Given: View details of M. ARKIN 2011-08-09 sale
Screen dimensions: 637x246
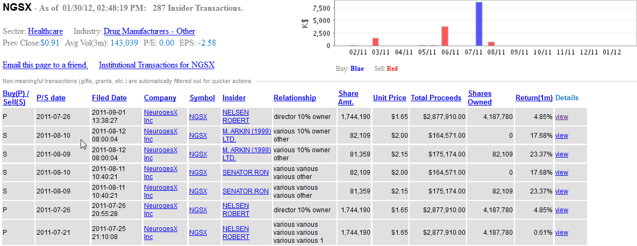Looking at the screenshot, I should pos(561,154).
